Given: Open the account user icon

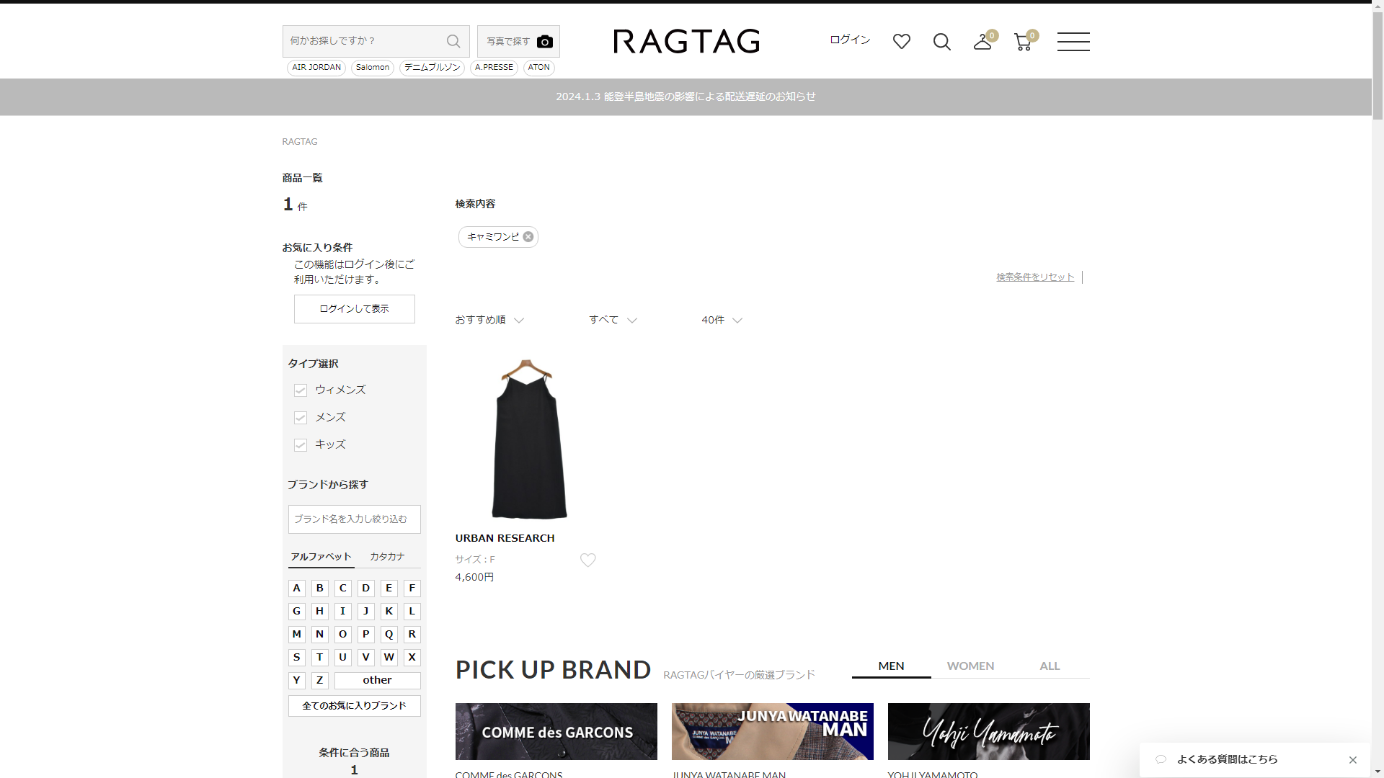Looking at the screenshot, I should 982,42.
